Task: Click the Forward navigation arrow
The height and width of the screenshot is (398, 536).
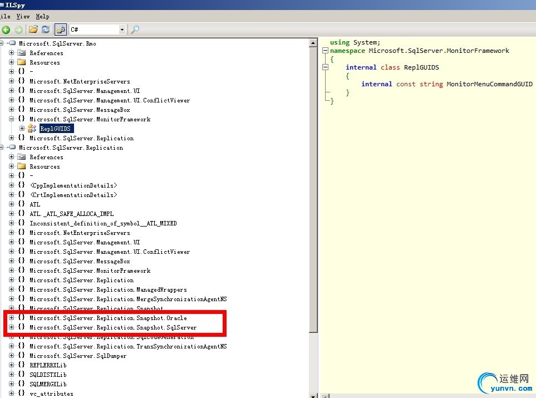Action: [18, 30]
